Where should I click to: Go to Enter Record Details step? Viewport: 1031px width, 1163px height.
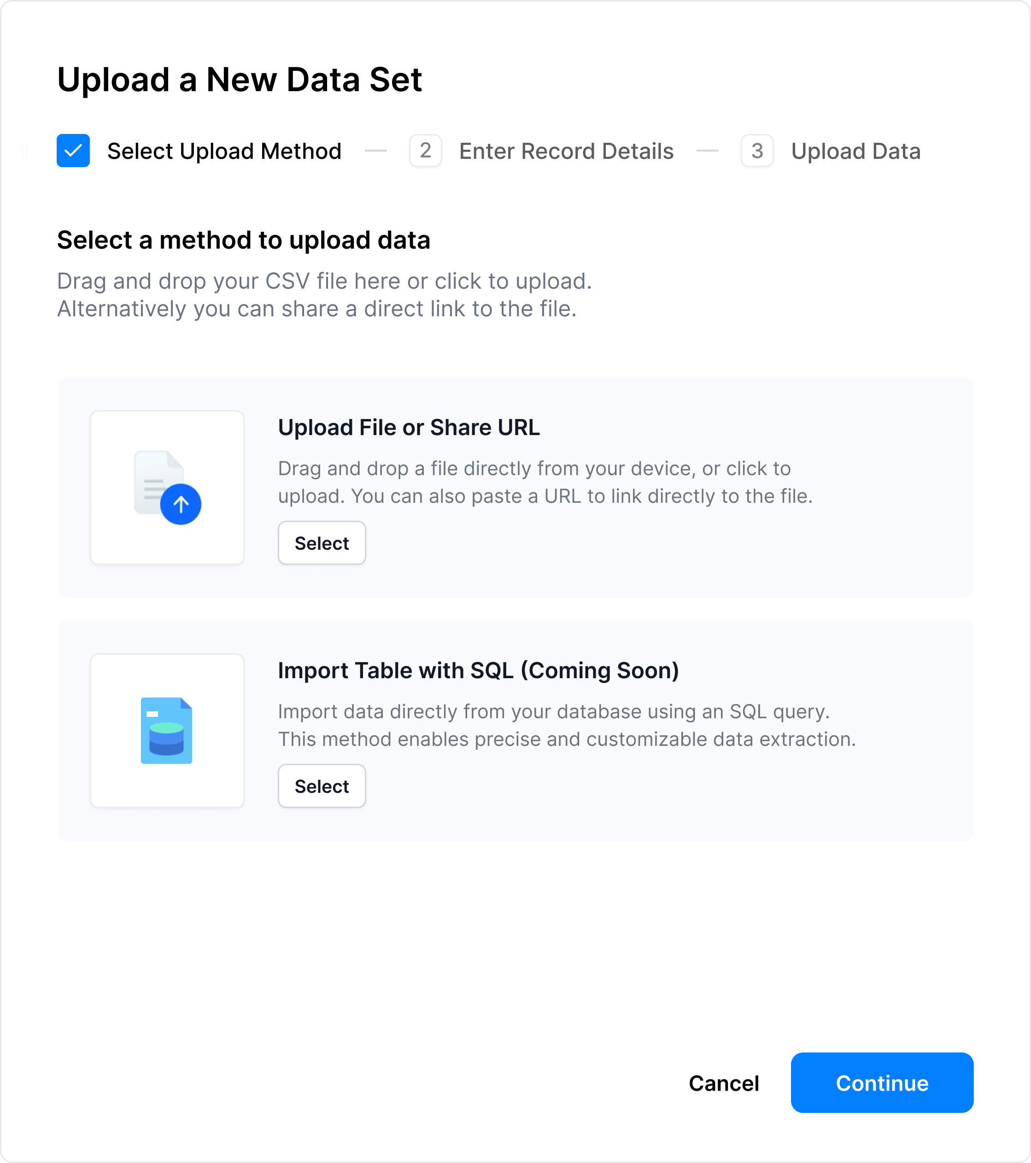tap(566, 151)
